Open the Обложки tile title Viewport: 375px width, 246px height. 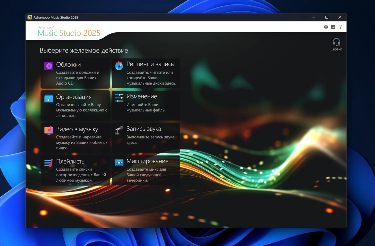tap(68, 64)
